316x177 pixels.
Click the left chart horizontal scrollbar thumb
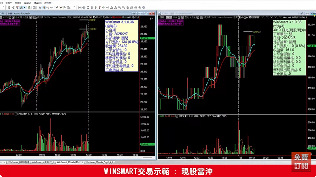click(x=147, y=158)
